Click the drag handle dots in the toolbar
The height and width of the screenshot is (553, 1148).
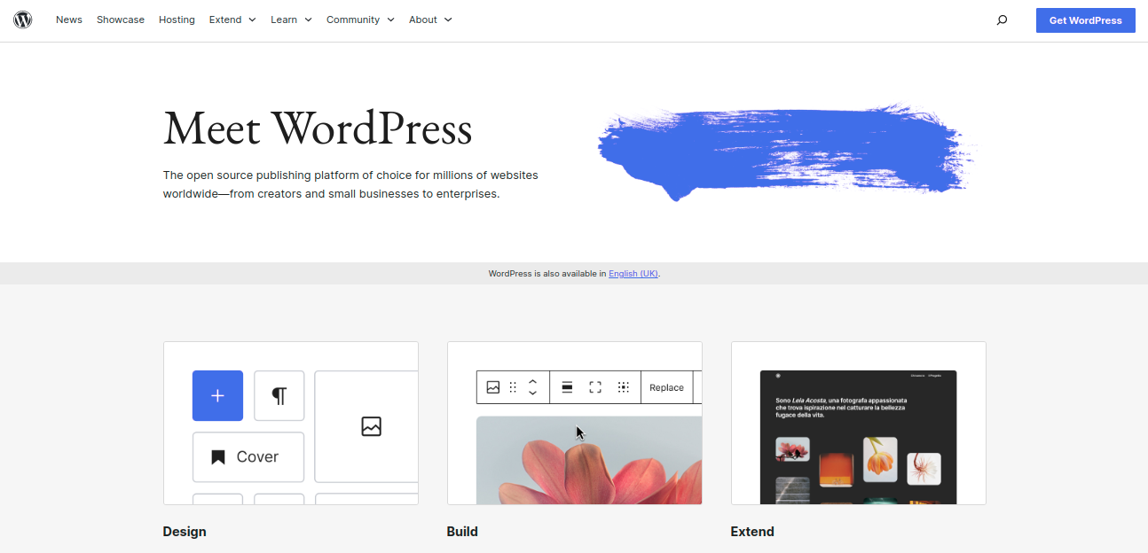513,387
